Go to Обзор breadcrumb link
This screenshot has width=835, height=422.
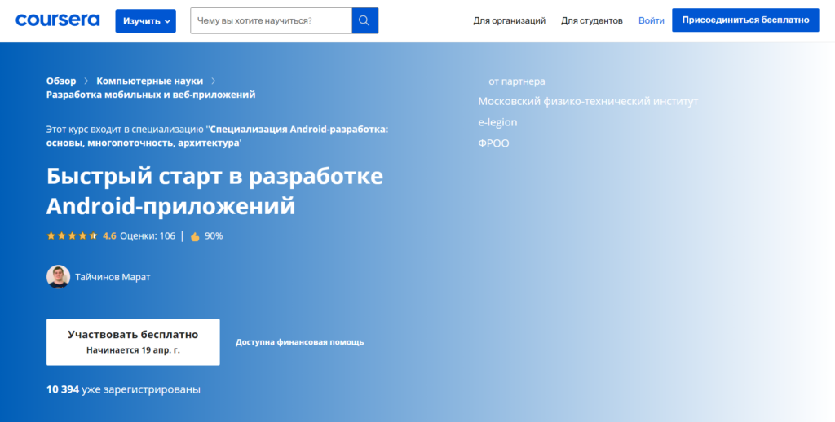pyautogui.click(x=61, y=81)
